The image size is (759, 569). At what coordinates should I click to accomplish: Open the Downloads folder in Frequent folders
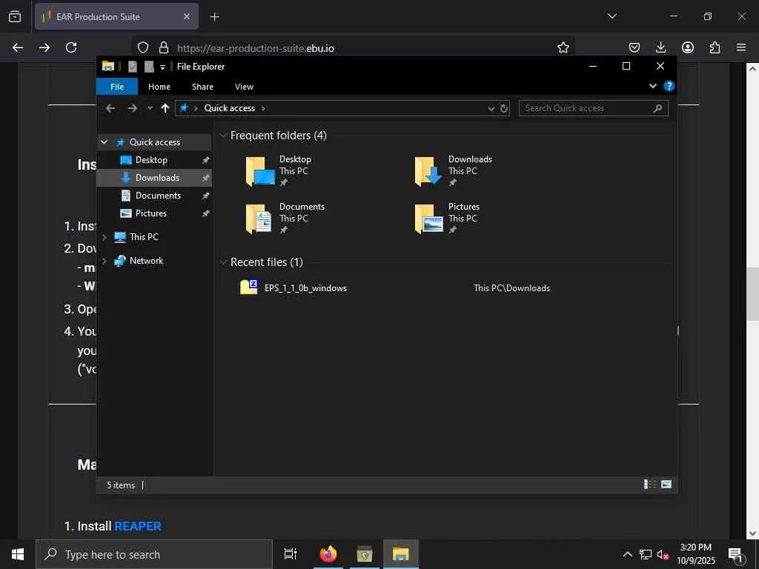click(x=453, y=171)
